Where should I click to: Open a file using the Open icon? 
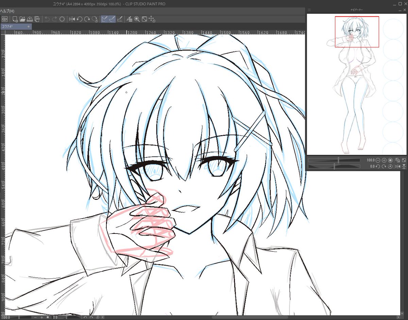coord(22,19)
